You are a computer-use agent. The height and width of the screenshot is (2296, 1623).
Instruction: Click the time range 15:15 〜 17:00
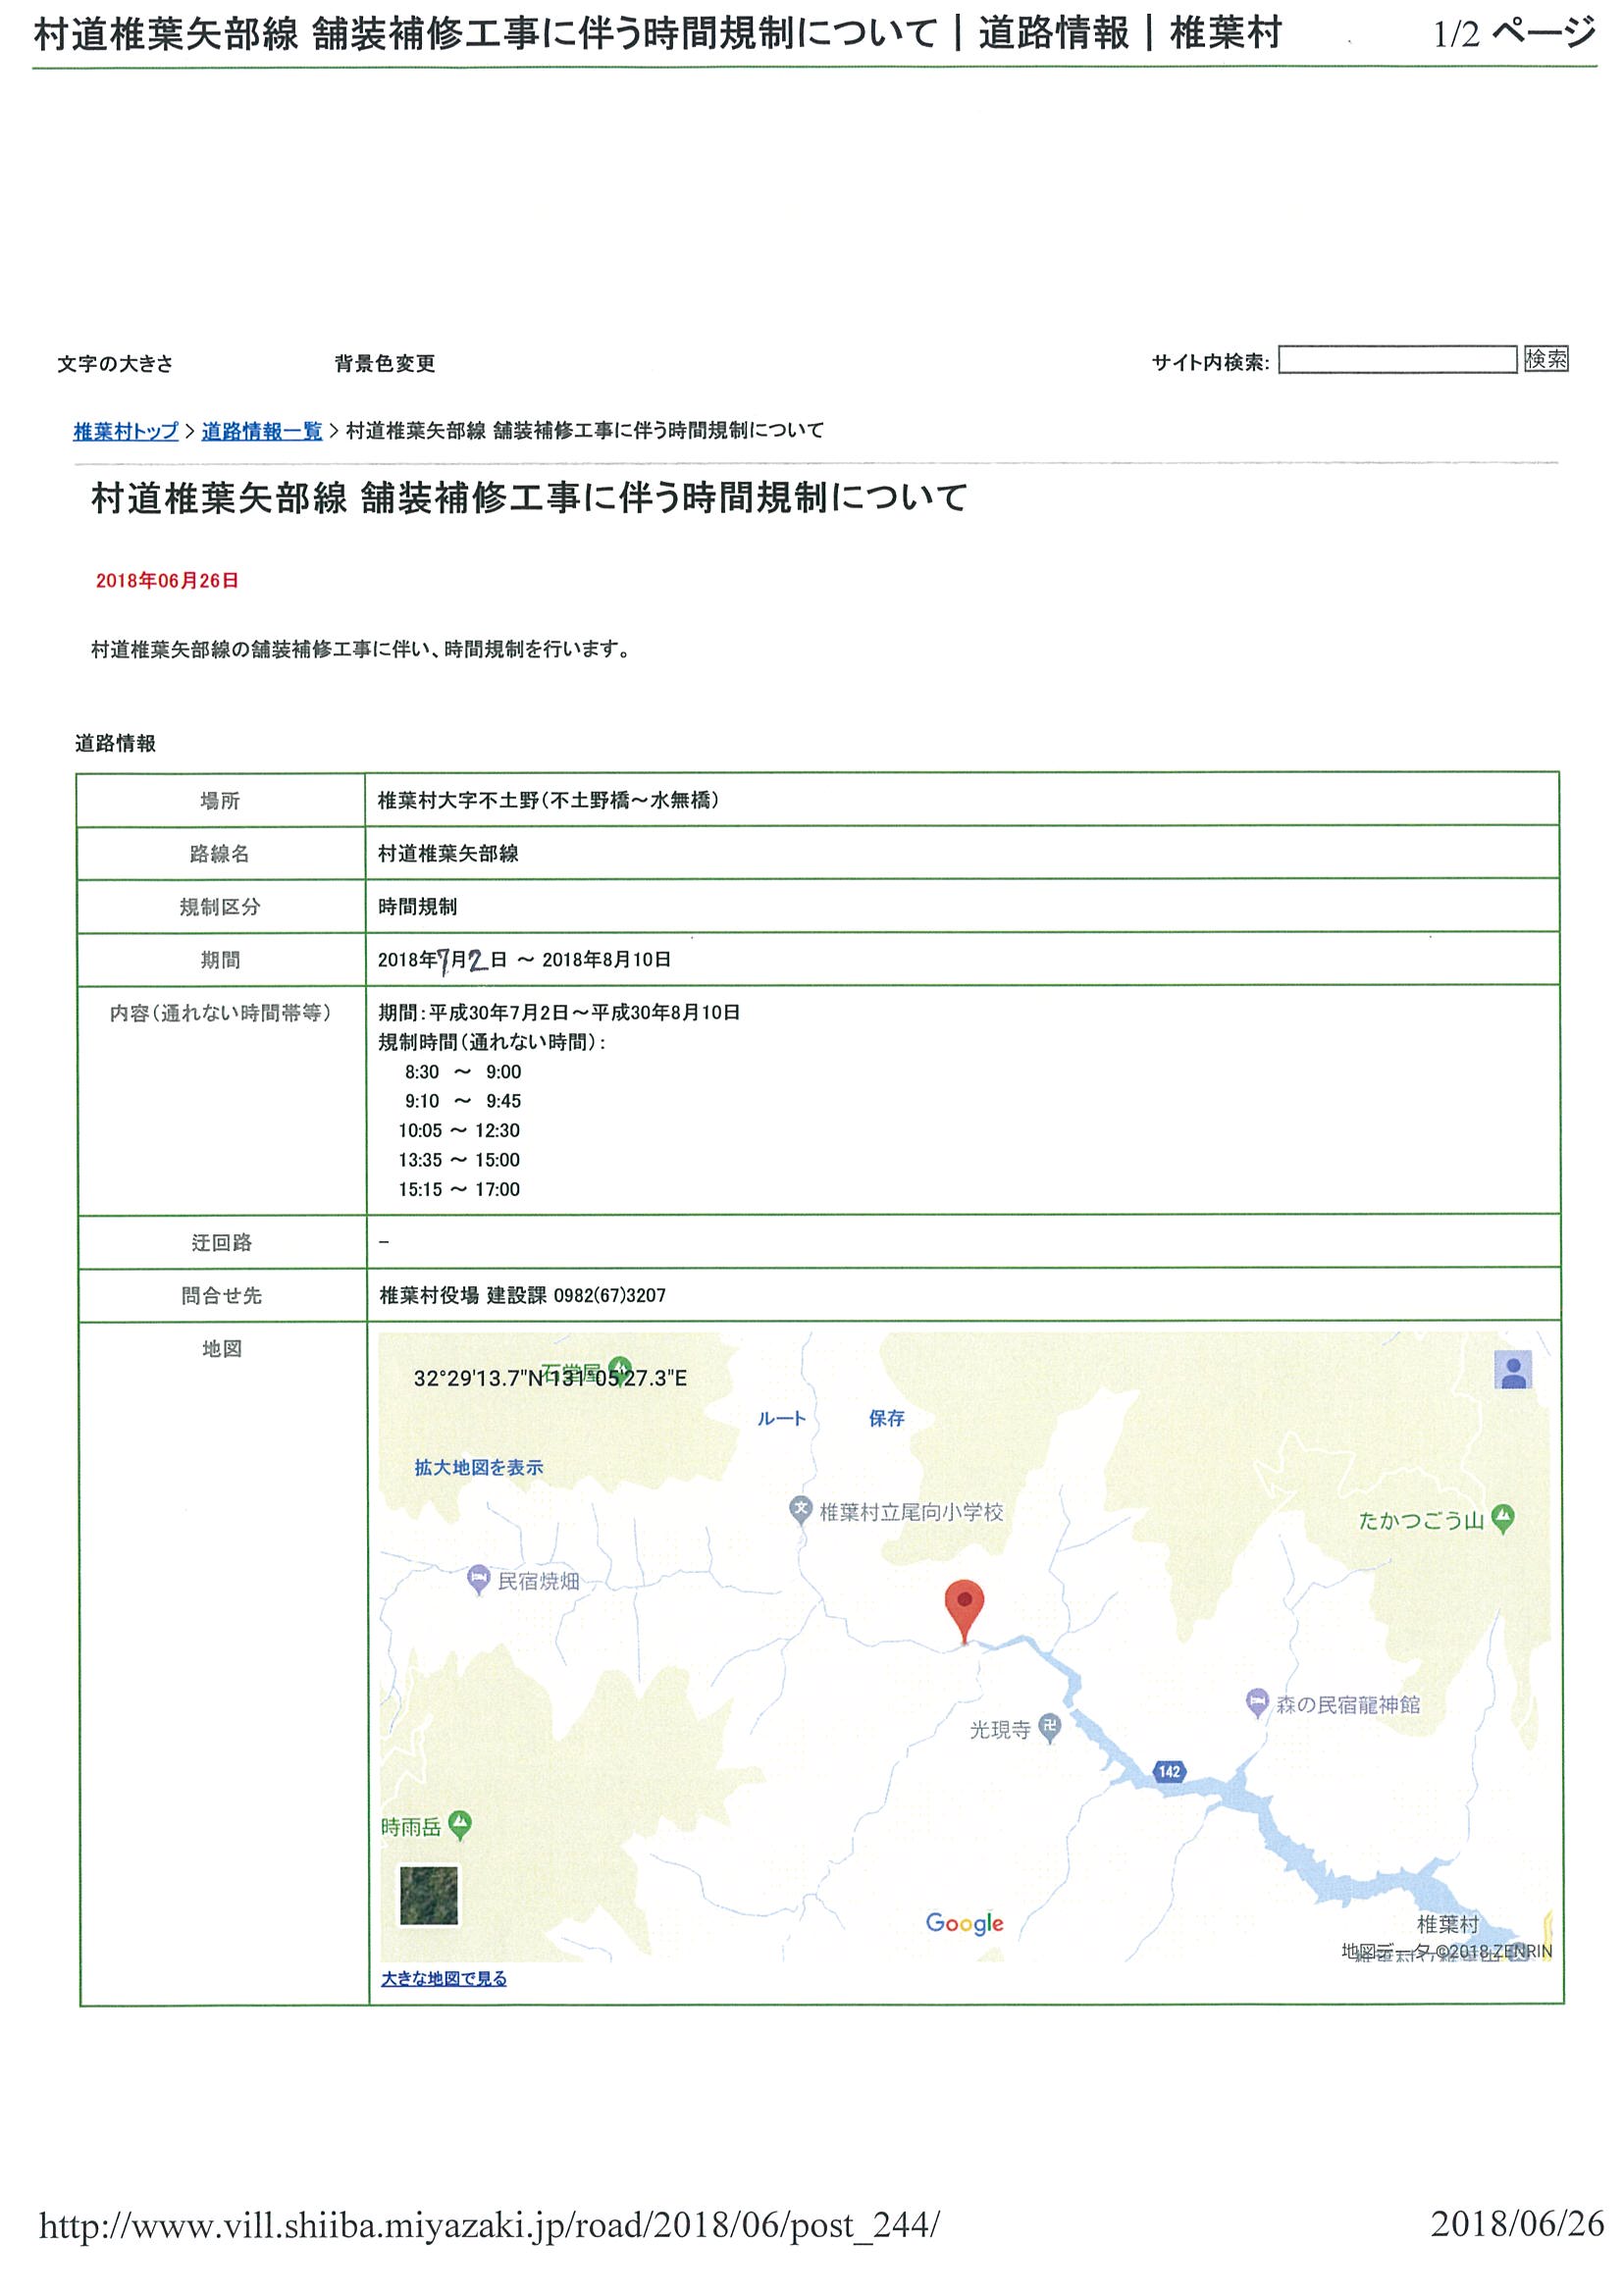click(x=459, y=1190)
